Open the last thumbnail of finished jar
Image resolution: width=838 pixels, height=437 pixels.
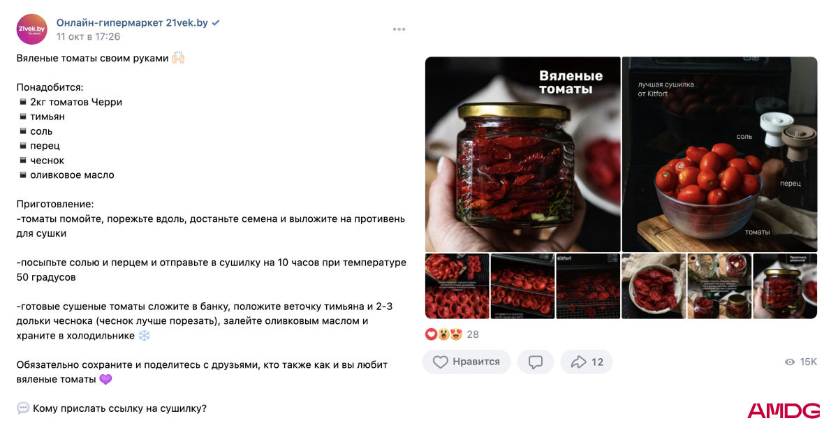[x=785, y=286]
